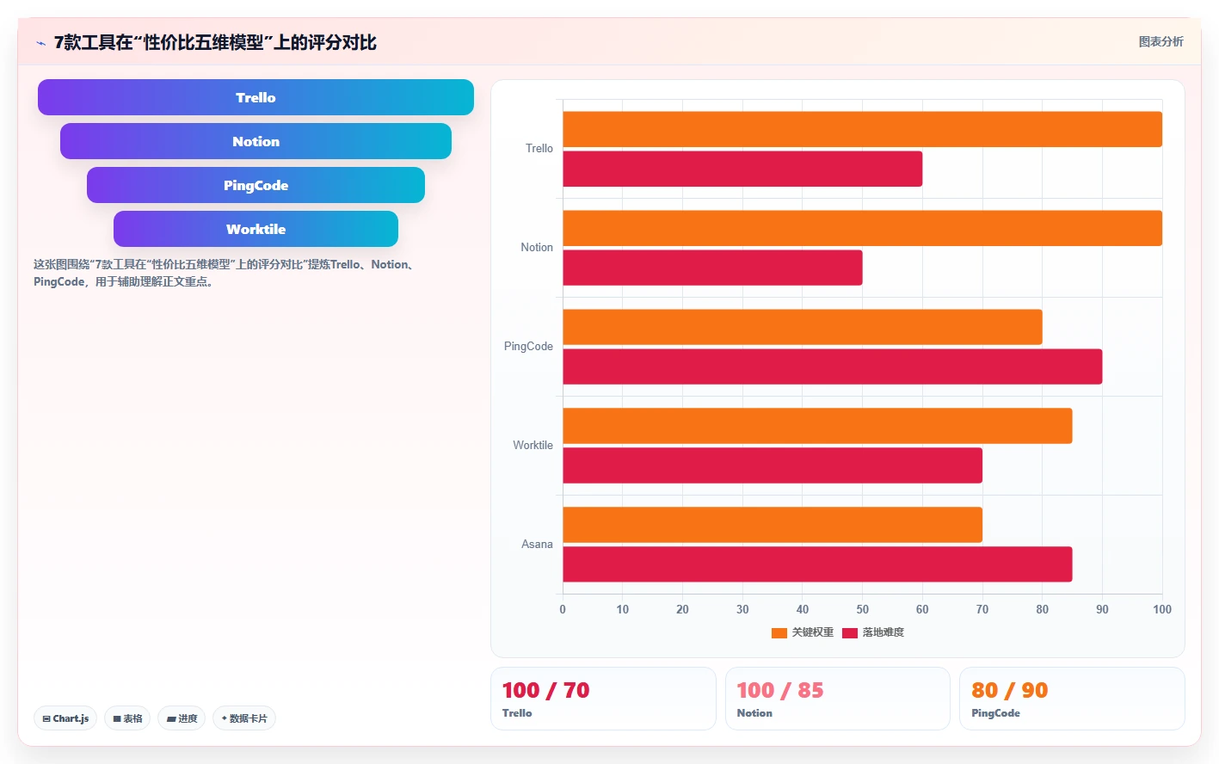Click PingCode's orange 关键权重 bar
The image size is (1219, 764).
(x=803, y=327)
